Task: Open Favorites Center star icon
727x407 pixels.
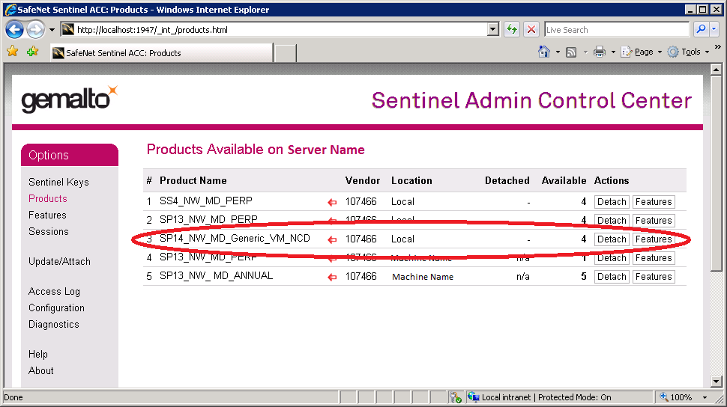Action: point(13,52)
